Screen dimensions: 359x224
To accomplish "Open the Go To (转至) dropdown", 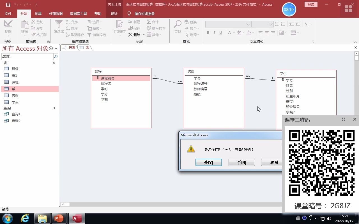I will click(x=192, y=28).
